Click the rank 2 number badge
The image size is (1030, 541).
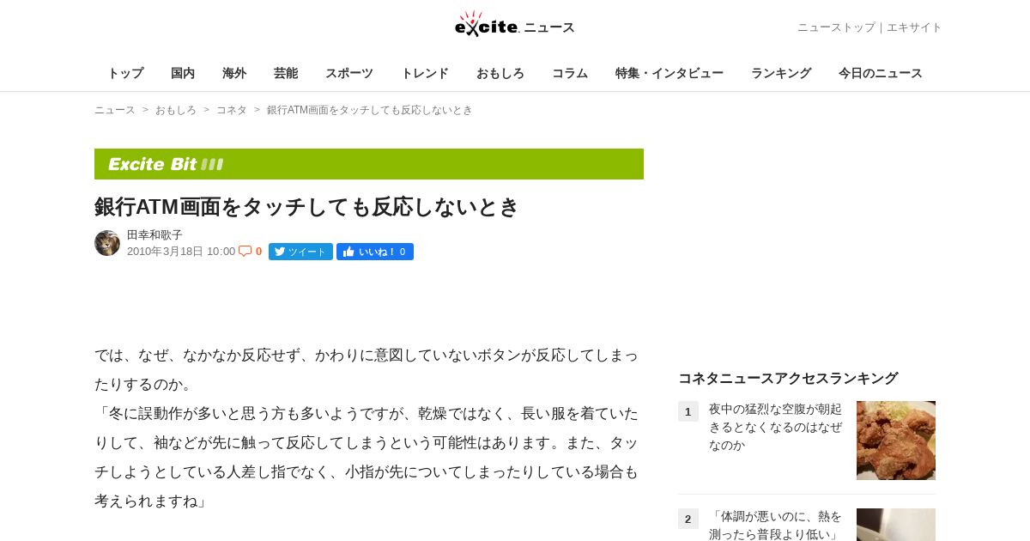[688, 519]
